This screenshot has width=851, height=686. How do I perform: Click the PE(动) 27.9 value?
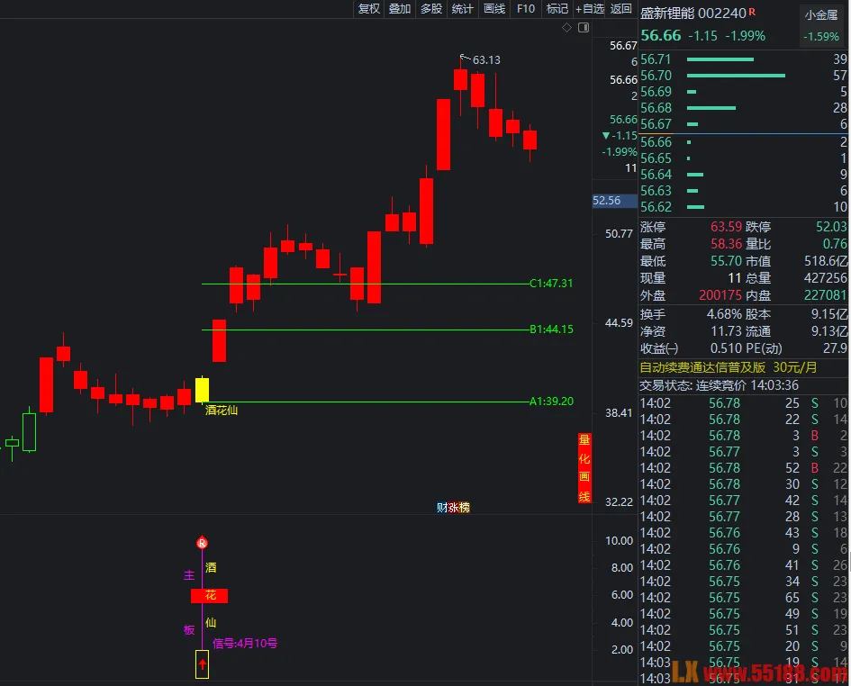[836, 348]
